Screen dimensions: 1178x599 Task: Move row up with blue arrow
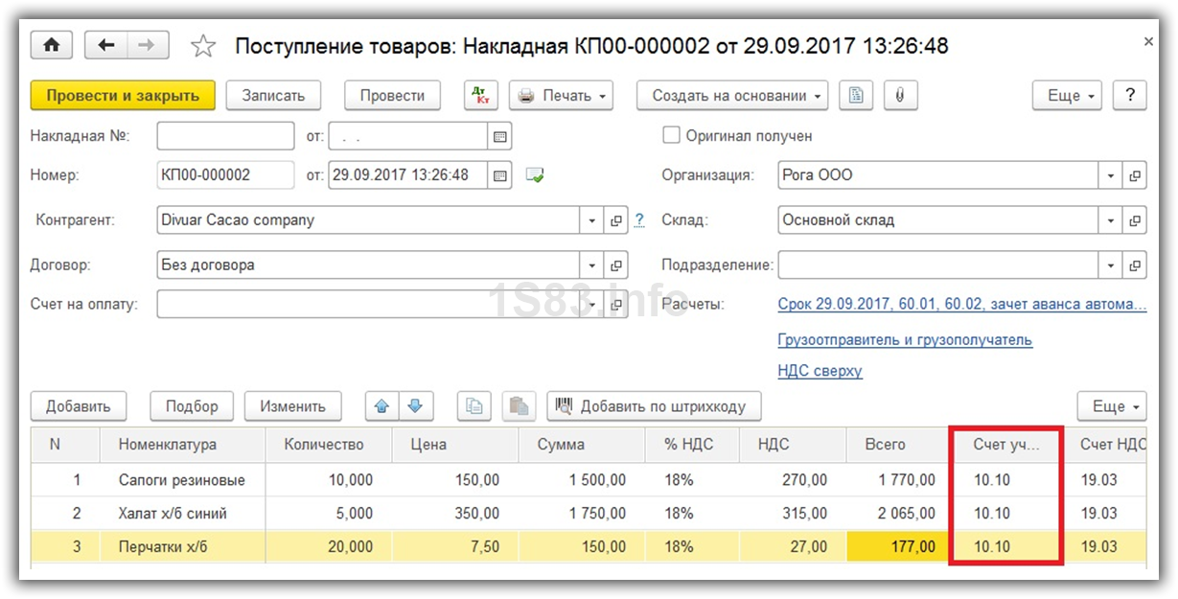point(381,406)
